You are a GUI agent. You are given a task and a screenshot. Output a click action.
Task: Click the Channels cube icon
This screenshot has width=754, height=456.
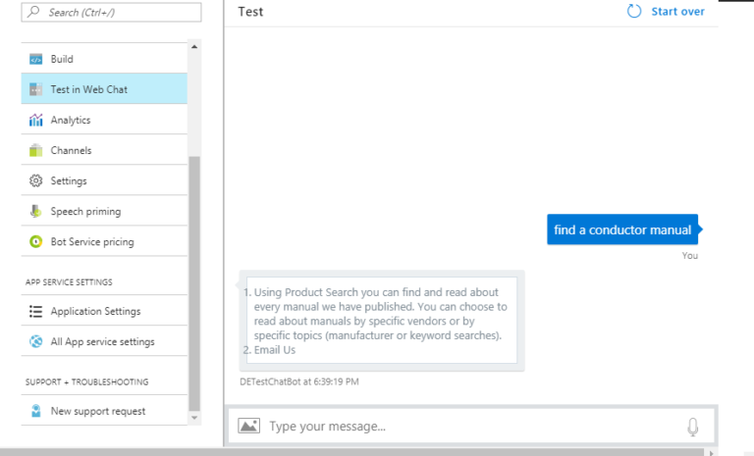point(36,150)
